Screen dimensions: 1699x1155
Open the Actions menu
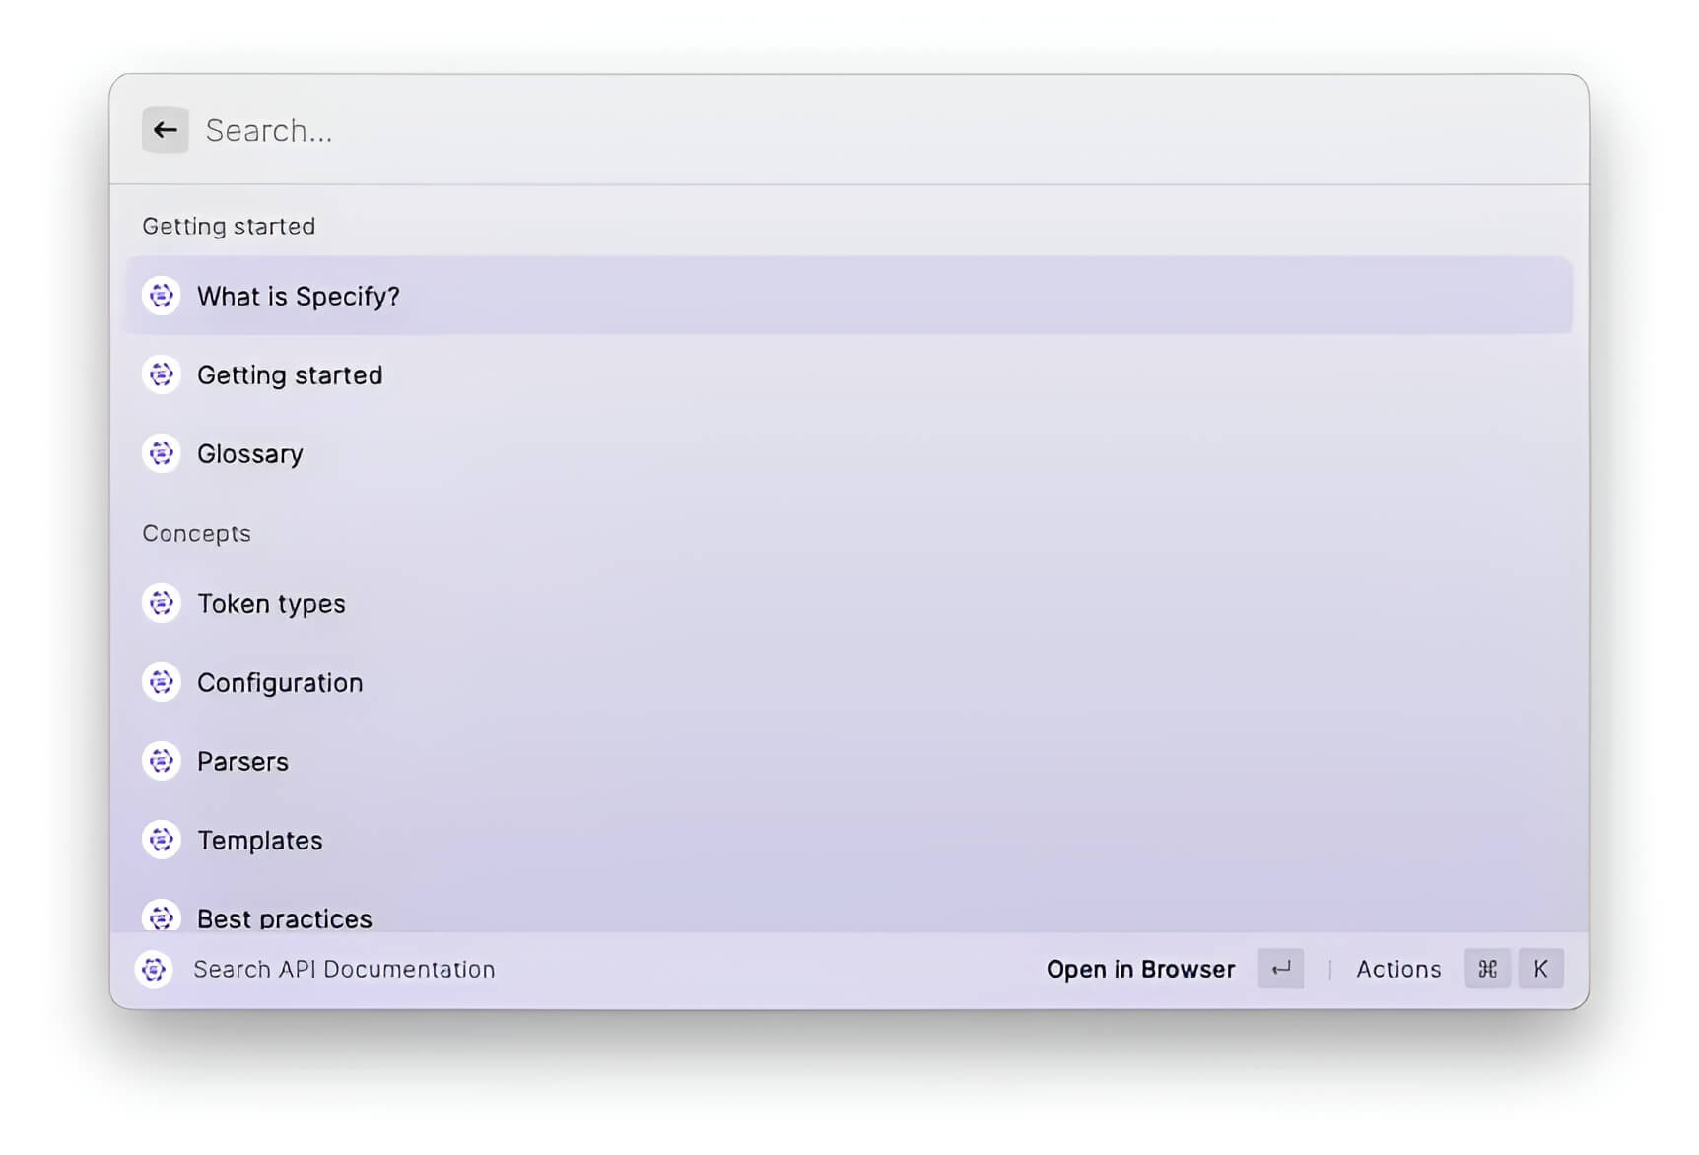1398,970
